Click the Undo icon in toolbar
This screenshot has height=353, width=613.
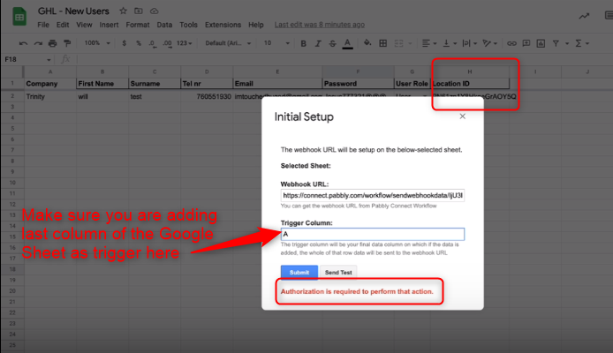tap(24, 43)
